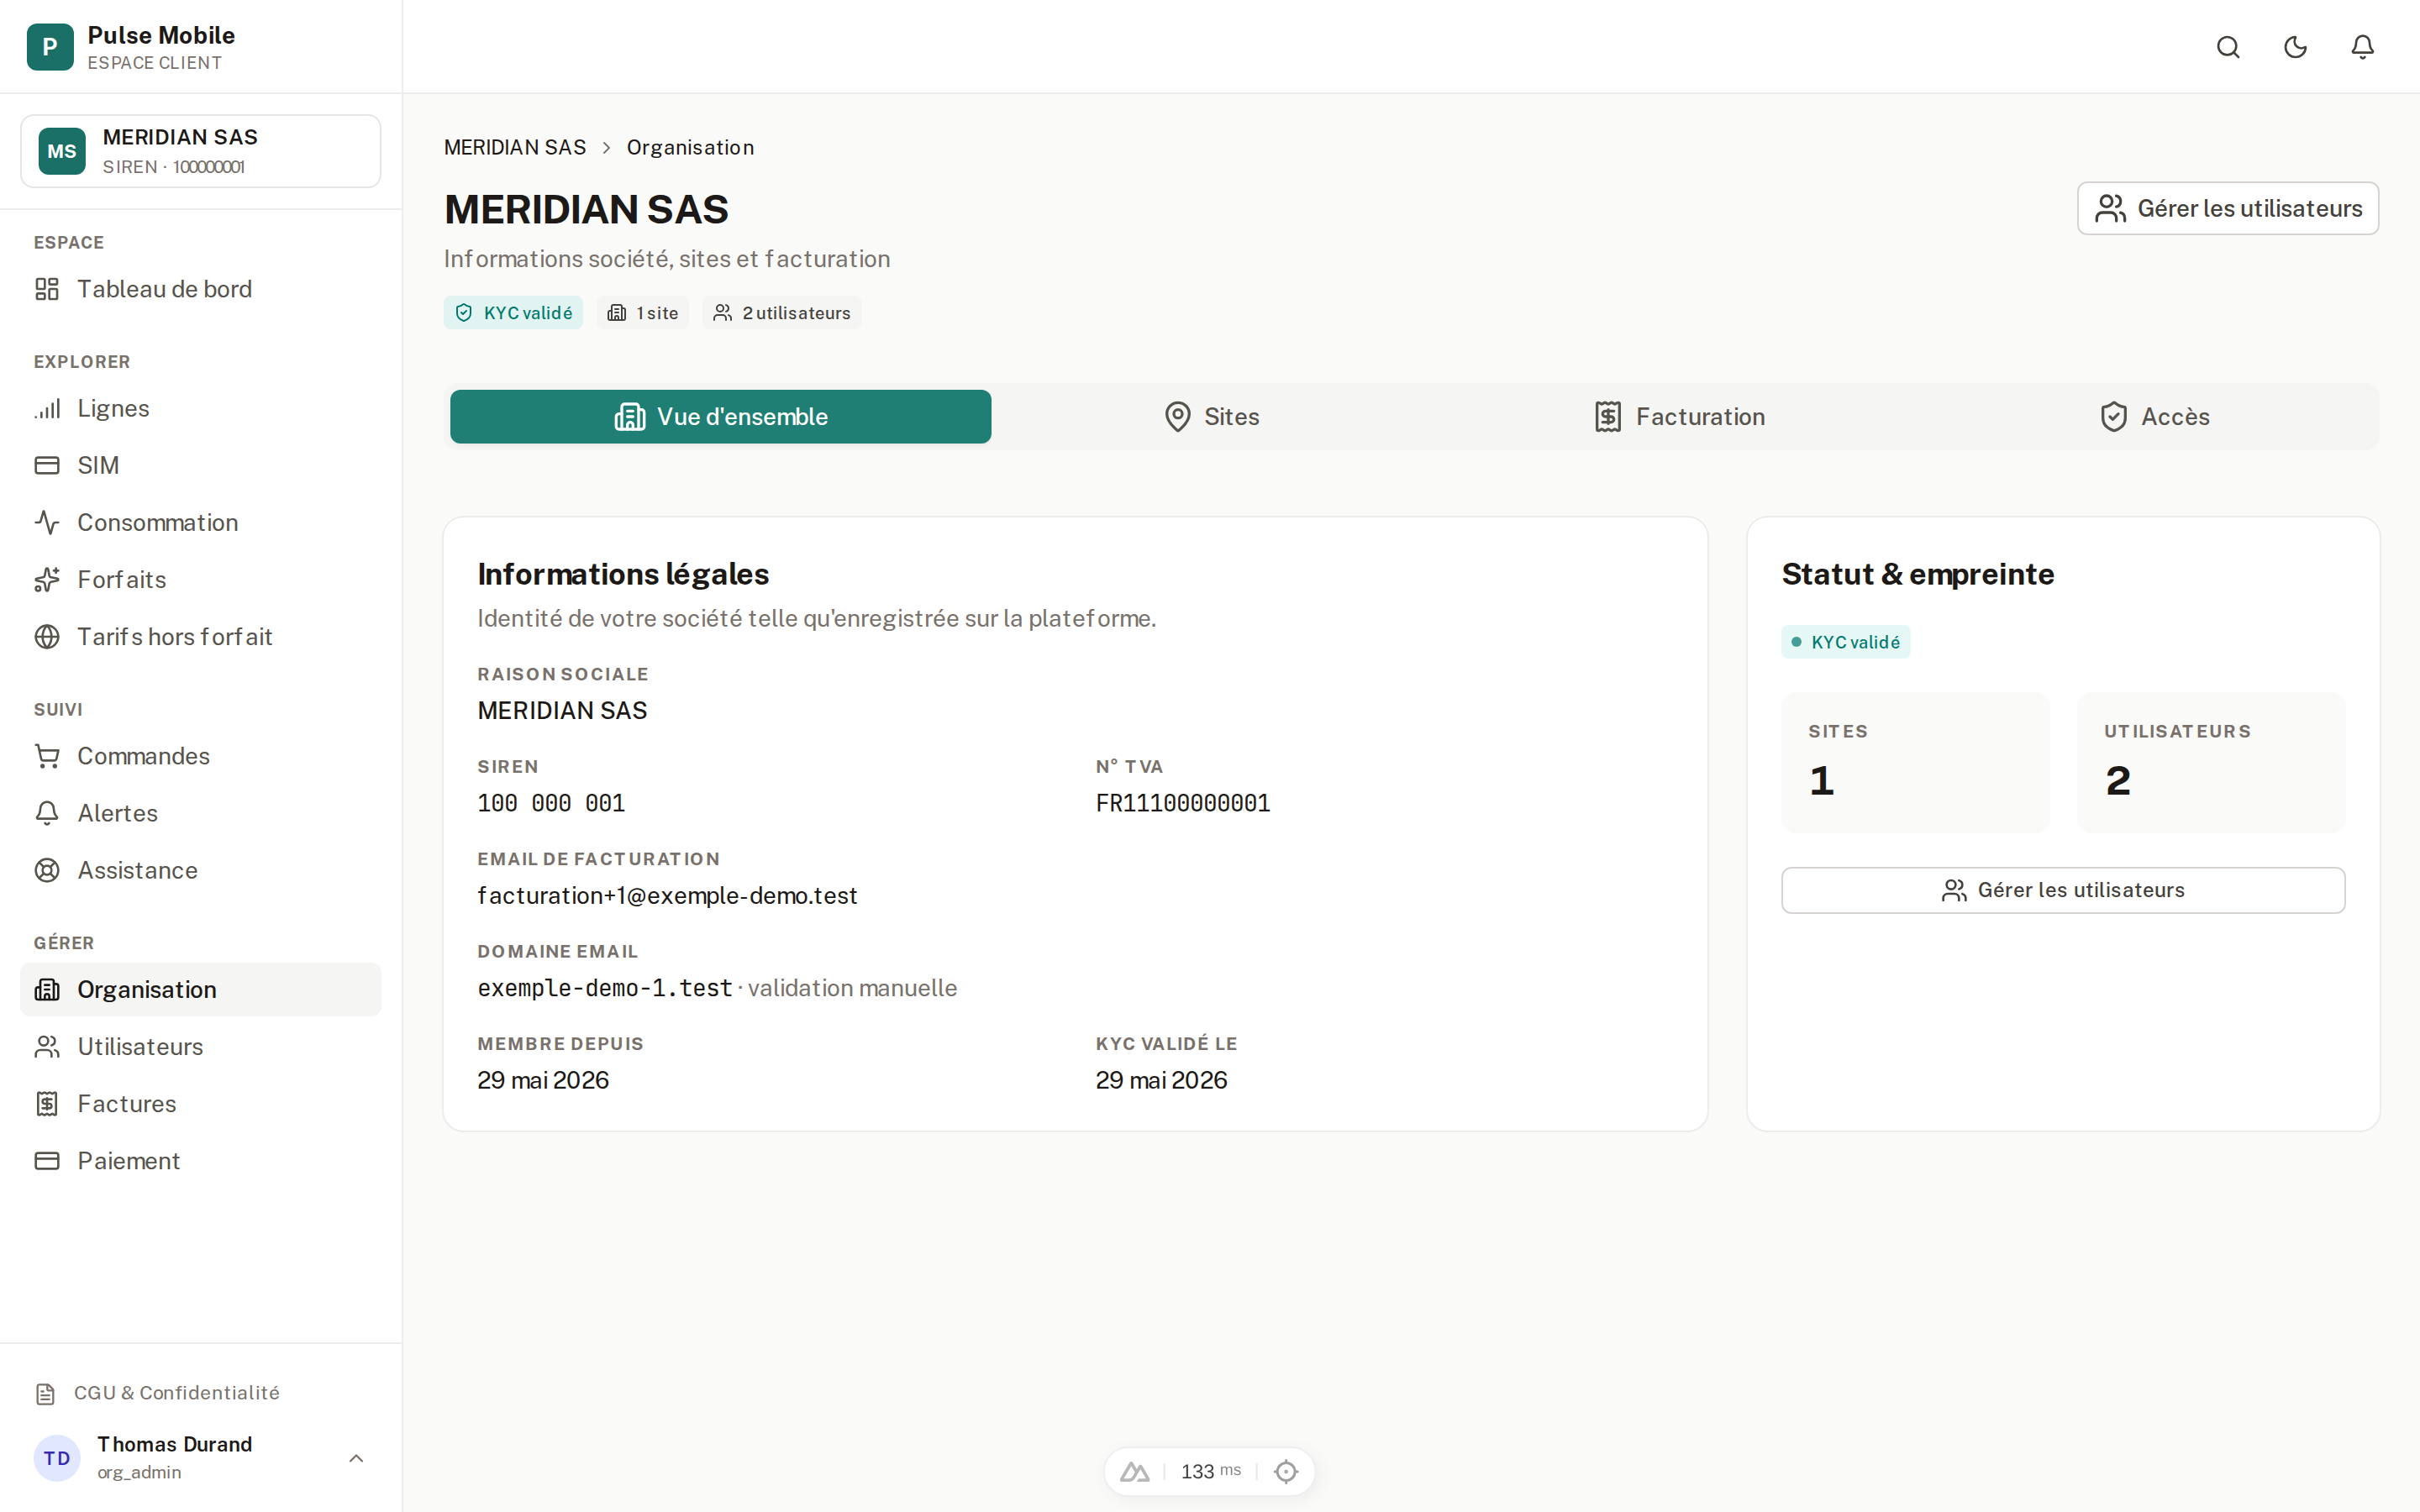Viewport: 2420px width, 1512px height.
Task: Click the Assistance lifebuoy icon
Action: click(47, 870)
